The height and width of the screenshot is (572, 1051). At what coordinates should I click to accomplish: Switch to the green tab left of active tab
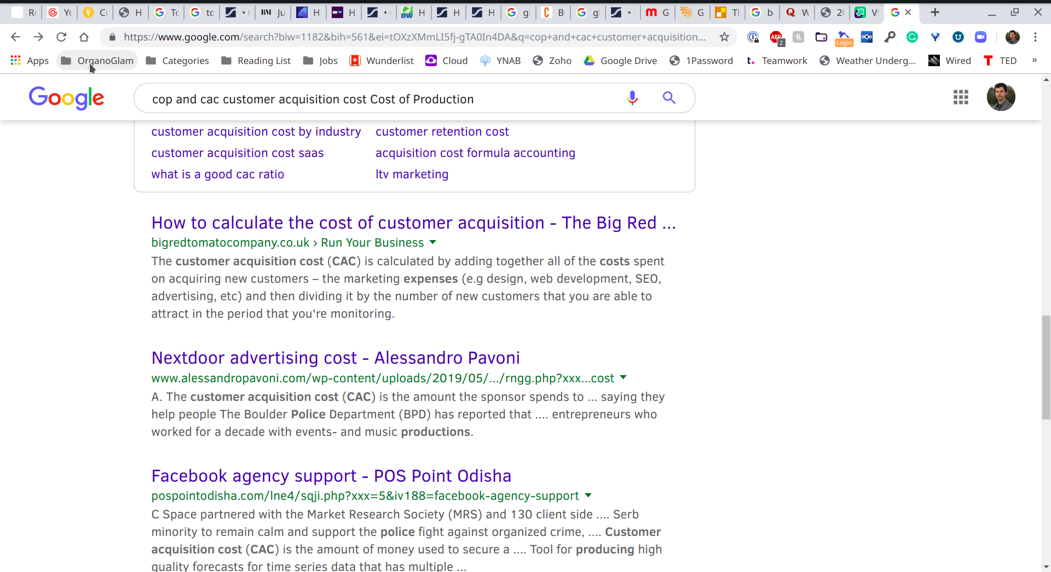click(867, 12)
